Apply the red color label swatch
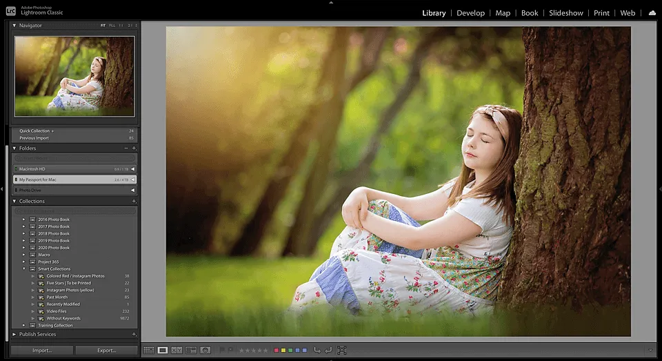This screenshot has width=662, height=361. point(277,351)
